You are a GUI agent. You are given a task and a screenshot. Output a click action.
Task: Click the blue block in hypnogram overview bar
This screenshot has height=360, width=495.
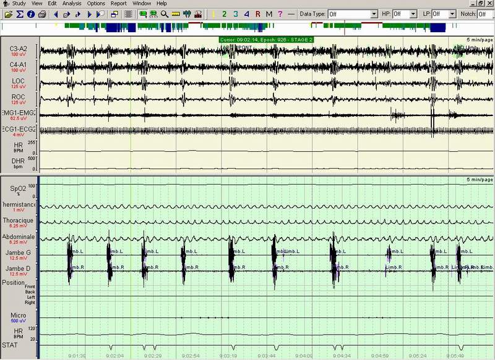438,28
